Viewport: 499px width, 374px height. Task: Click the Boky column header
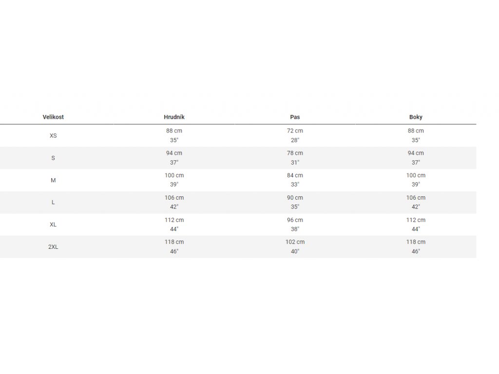coord(416,117)
